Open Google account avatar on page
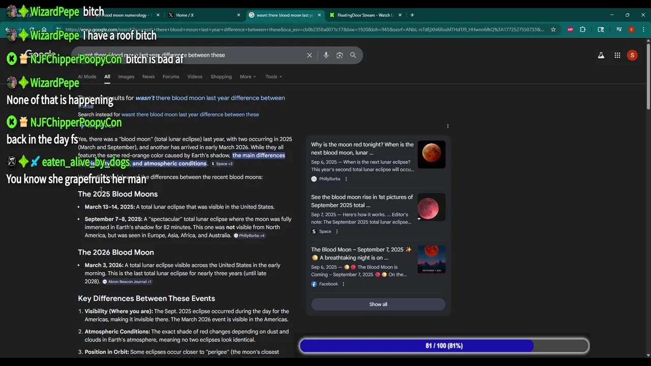Image resolution: width=651 pixels, height=366 pixels. pos(632,55)
